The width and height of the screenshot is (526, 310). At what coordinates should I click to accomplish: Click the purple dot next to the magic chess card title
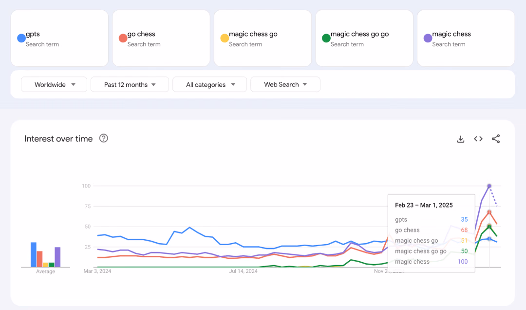click(x=428, y=39)
